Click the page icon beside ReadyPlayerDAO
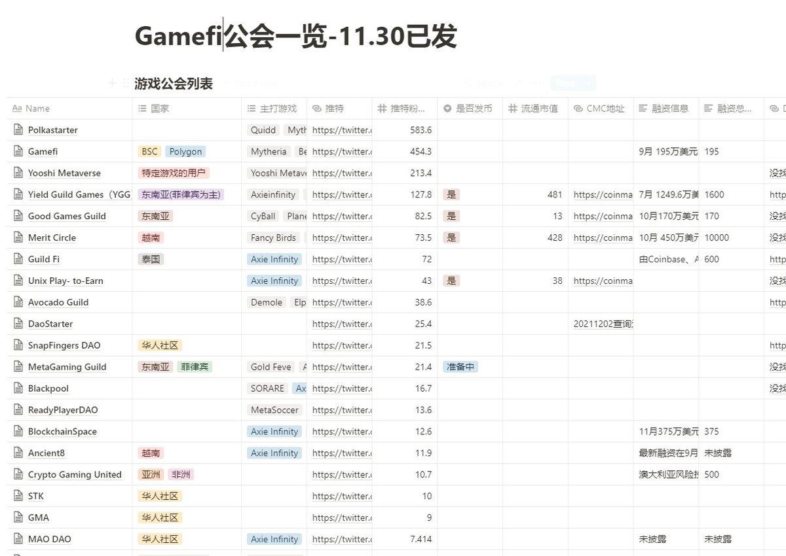Image resolution: width=786 pixels, height=556 pixels. [18, 411]
